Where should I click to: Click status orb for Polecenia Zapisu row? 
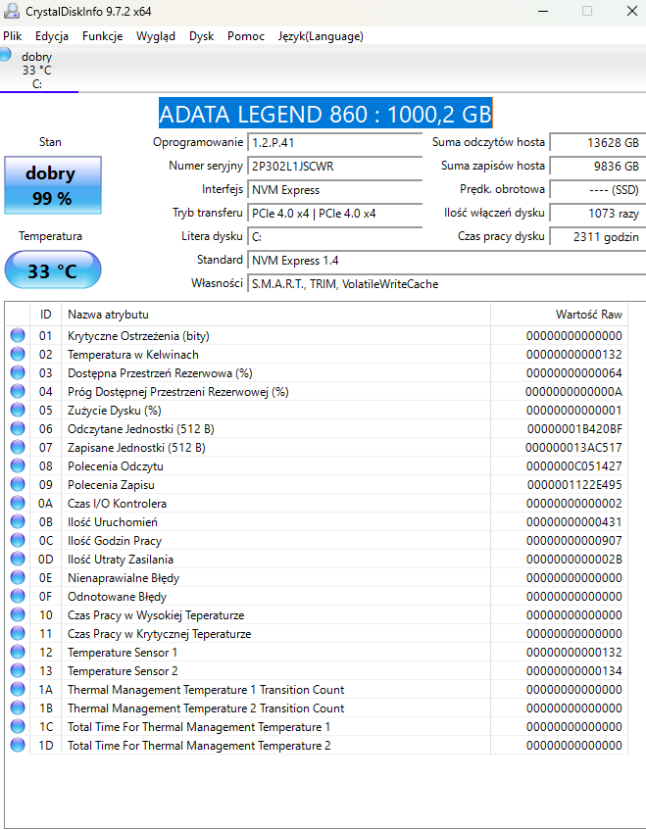(x=18, y=484)
